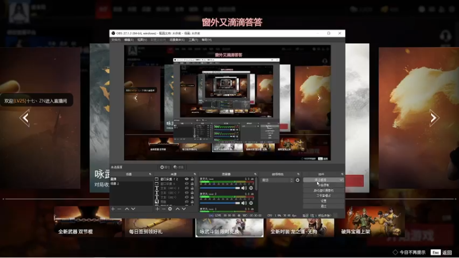The height and width of the screenshot is (258, 459).
Task: Move source down with the Sources down arrow
Action: [x=184, y=209]
